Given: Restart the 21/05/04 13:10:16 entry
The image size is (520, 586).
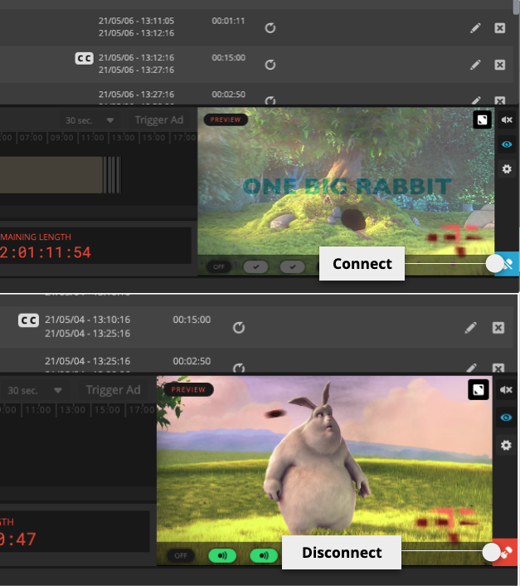Looking at the screenshot, I should click(239, 328).
